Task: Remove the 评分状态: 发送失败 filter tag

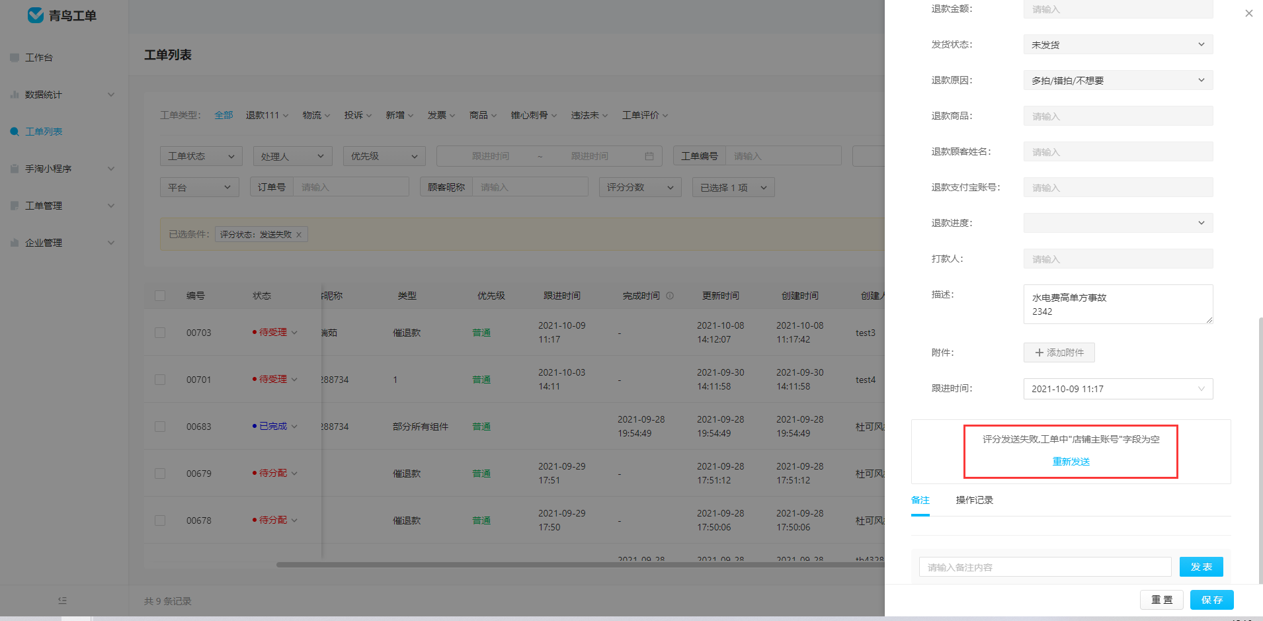Action: click(299, 234)
